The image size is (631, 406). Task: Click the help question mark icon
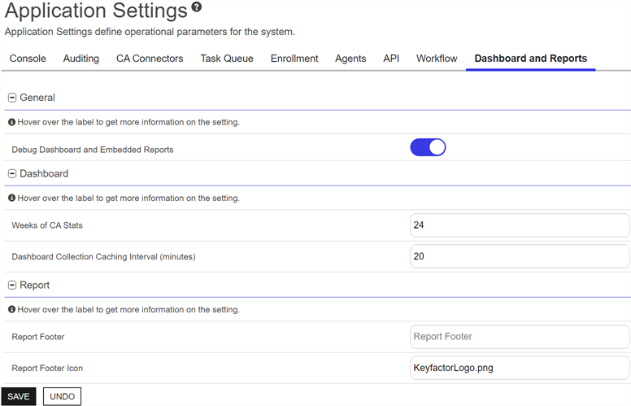[x=196, y=8]
